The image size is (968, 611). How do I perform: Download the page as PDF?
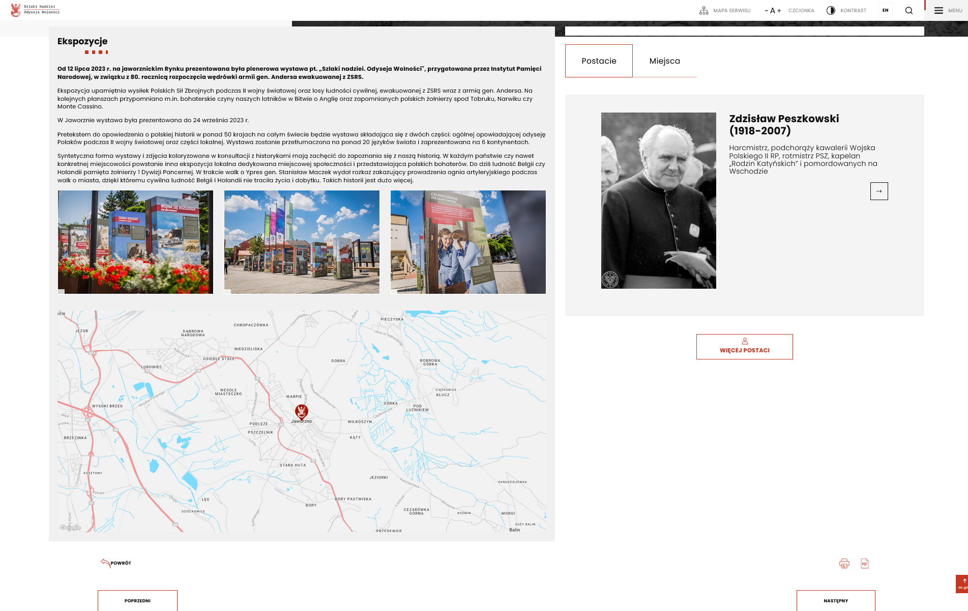[864, 564]
